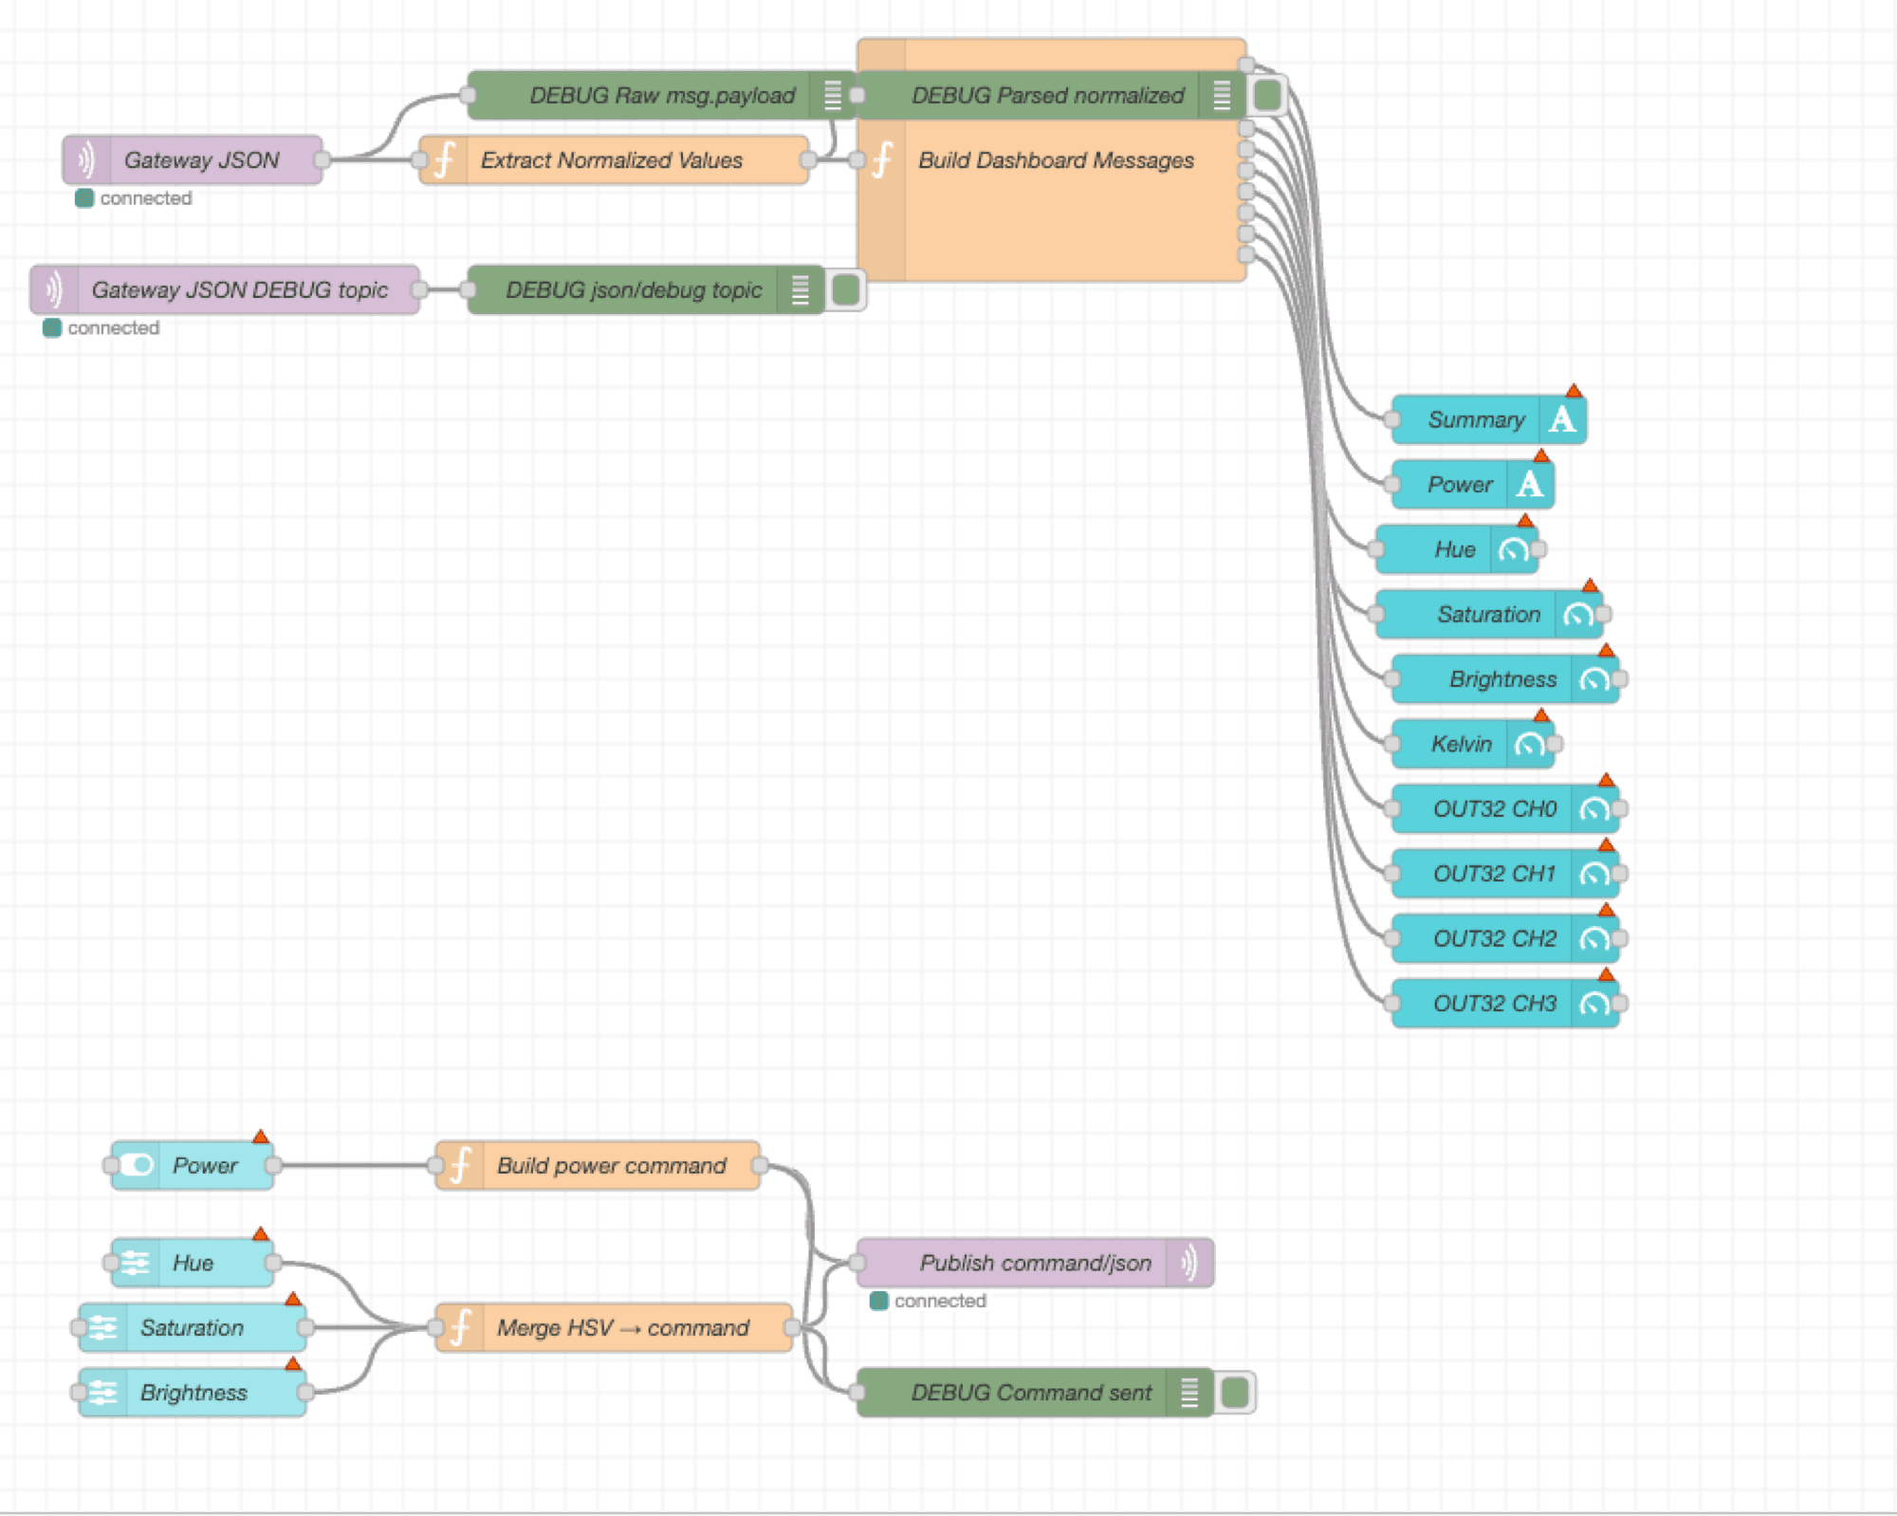Click the input port of the Summary node
This screenshot has height=1516, width=1897.
(x=1392, y=419)
